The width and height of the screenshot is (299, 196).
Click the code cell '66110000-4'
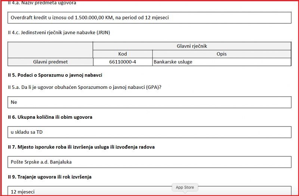point(123,62)
